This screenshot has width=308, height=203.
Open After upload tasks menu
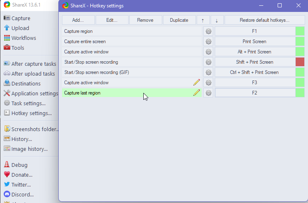33,74
